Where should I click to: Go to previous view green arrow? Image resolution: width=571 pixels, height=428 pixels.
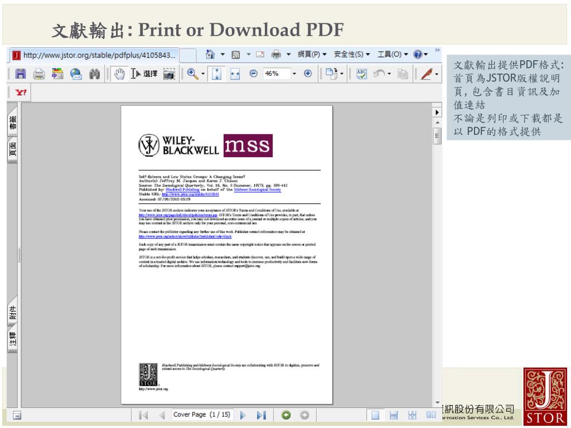[x=286, y=415]
